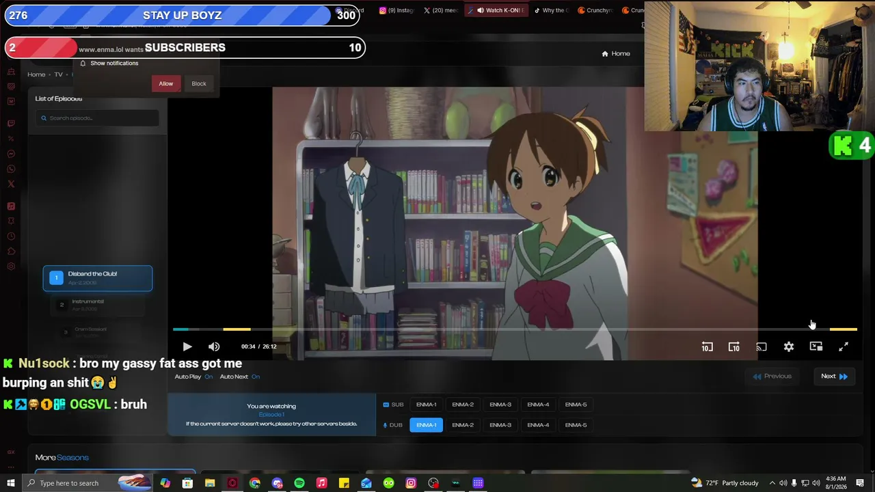
Task: Open Windows Start menu
Action: point(10,483)
